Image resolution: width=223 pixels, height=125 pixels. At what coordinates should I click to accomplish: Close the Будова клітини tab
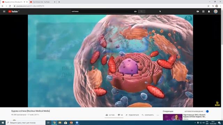(x=27, y=2)
